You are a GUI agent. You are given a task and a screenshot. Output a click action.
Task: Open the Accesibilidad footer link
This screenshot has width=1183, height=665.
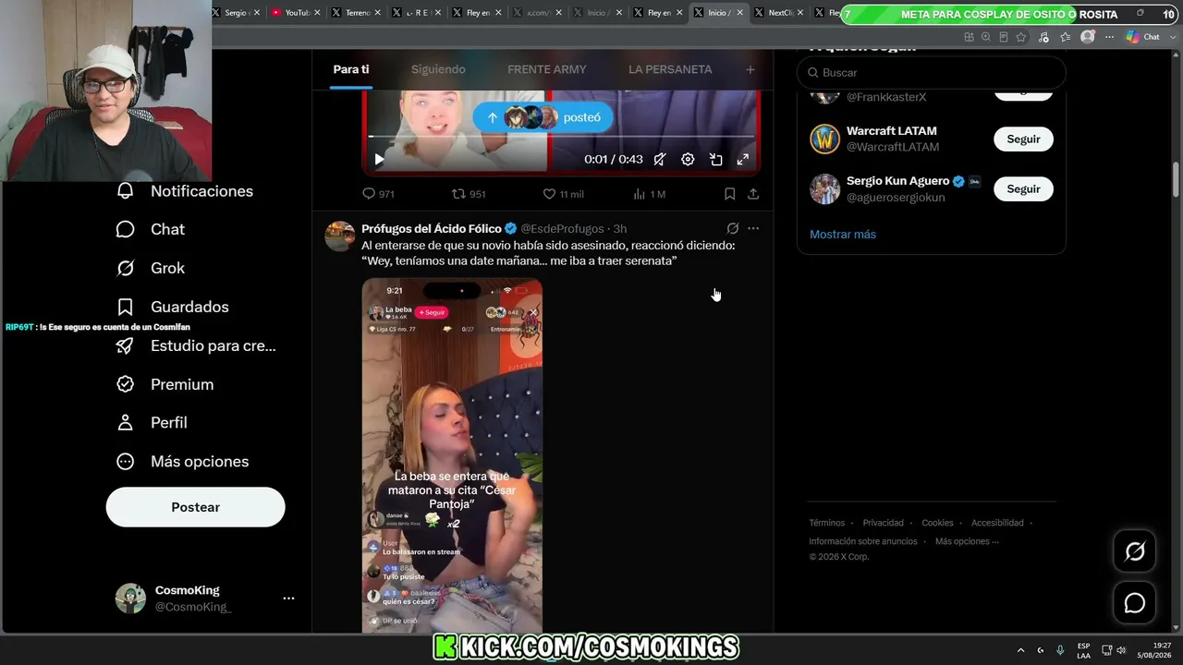point(998,523)
